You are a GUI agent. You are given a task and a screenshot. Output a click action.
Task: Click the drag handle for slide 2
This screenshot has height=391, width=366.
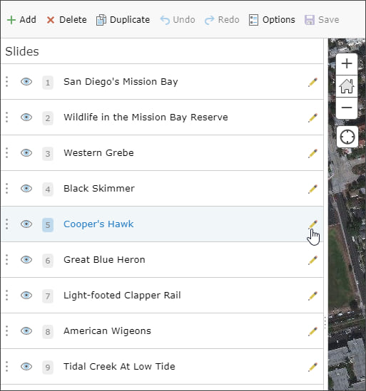6,118
